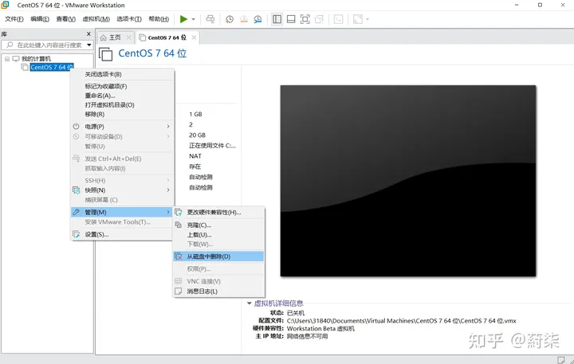The image size is (574, 364).
Task: Click the status bar message icon
Action: click(x=560, y=360)
